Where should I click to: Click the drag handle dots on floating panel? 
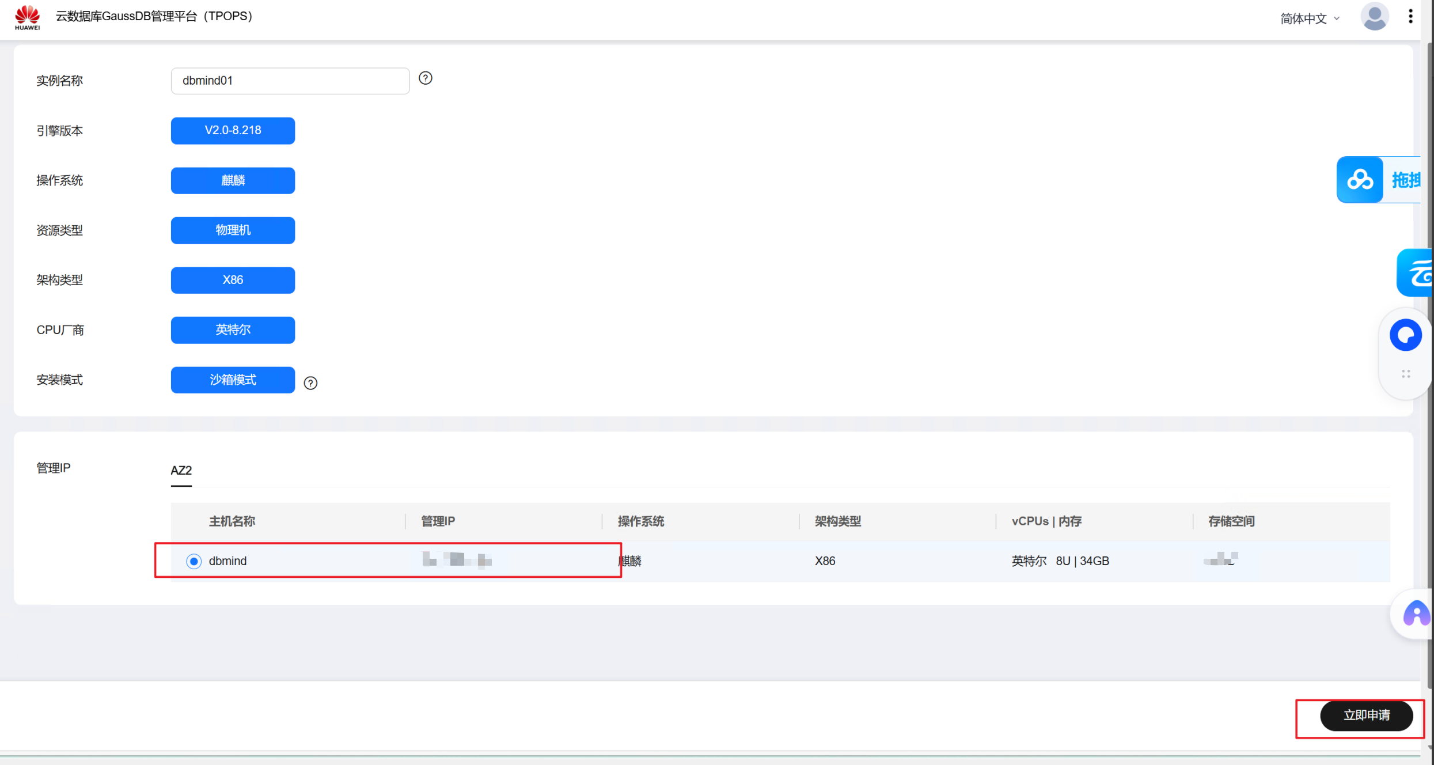pyautogui.click(x=1406, y=374)
